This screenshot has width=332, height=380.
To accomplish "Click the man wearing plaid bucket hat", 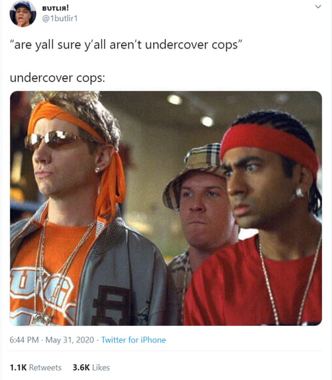I will pyautogui.click(x=198, y=199).
